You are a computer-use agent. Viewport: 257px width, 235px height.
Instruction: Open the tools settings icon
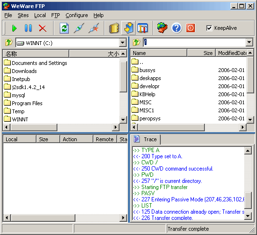pos(143,28)
